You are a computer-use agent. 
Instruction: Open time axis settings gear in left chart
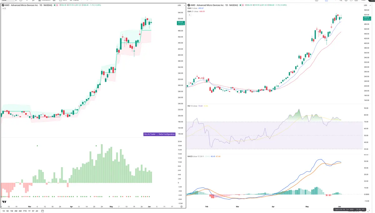coord(182,206)
